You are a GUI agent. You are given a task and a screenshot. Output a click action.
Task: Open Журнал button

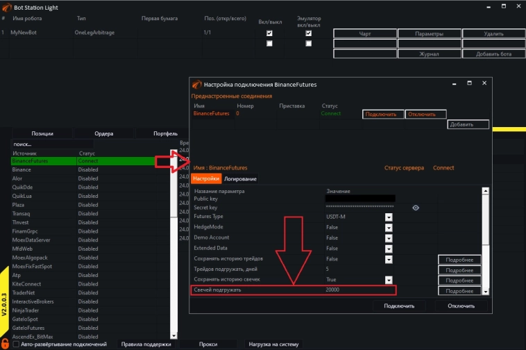(x=429, y=54)
